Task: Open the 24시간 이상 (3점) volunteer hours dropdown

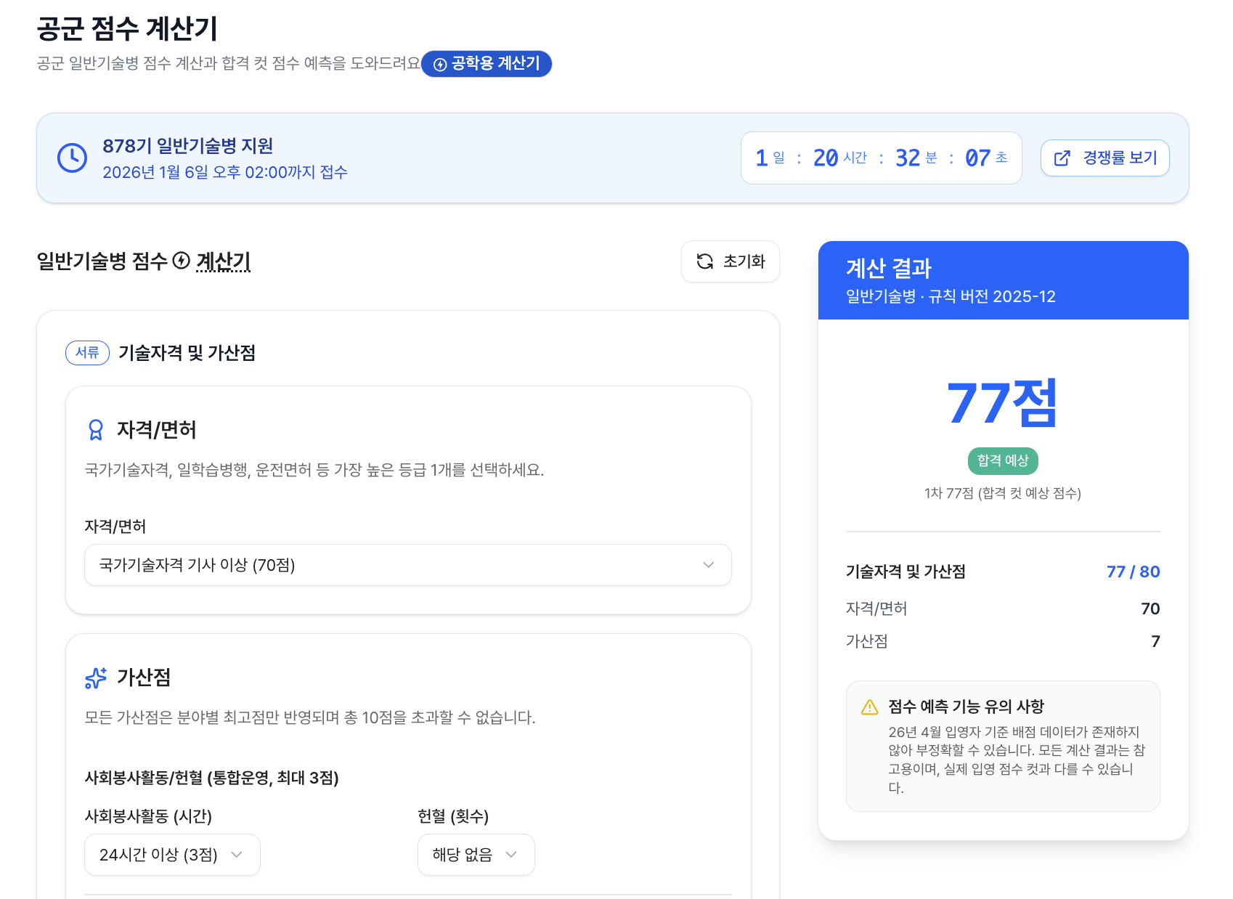Action: pos(172,855)
